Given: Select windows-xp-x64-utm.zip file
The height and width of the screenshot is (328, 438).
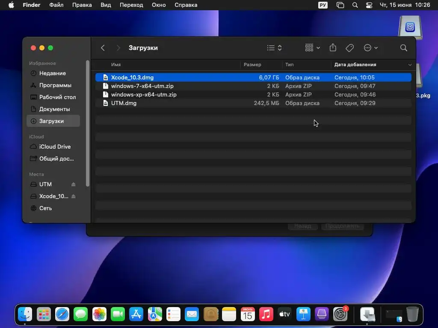Looking at the screenshot, I should click(x=253, y=94).
